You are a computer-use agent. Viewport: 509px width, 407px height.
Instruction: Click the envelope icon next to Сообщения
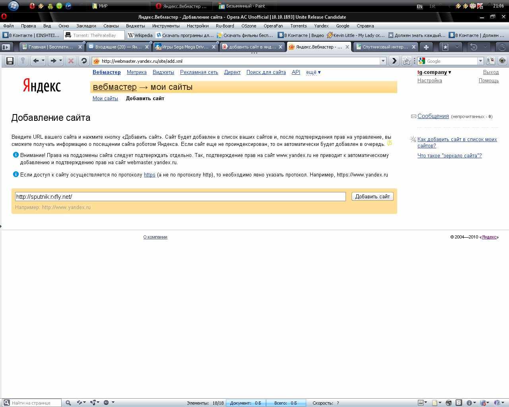point(414,116)
